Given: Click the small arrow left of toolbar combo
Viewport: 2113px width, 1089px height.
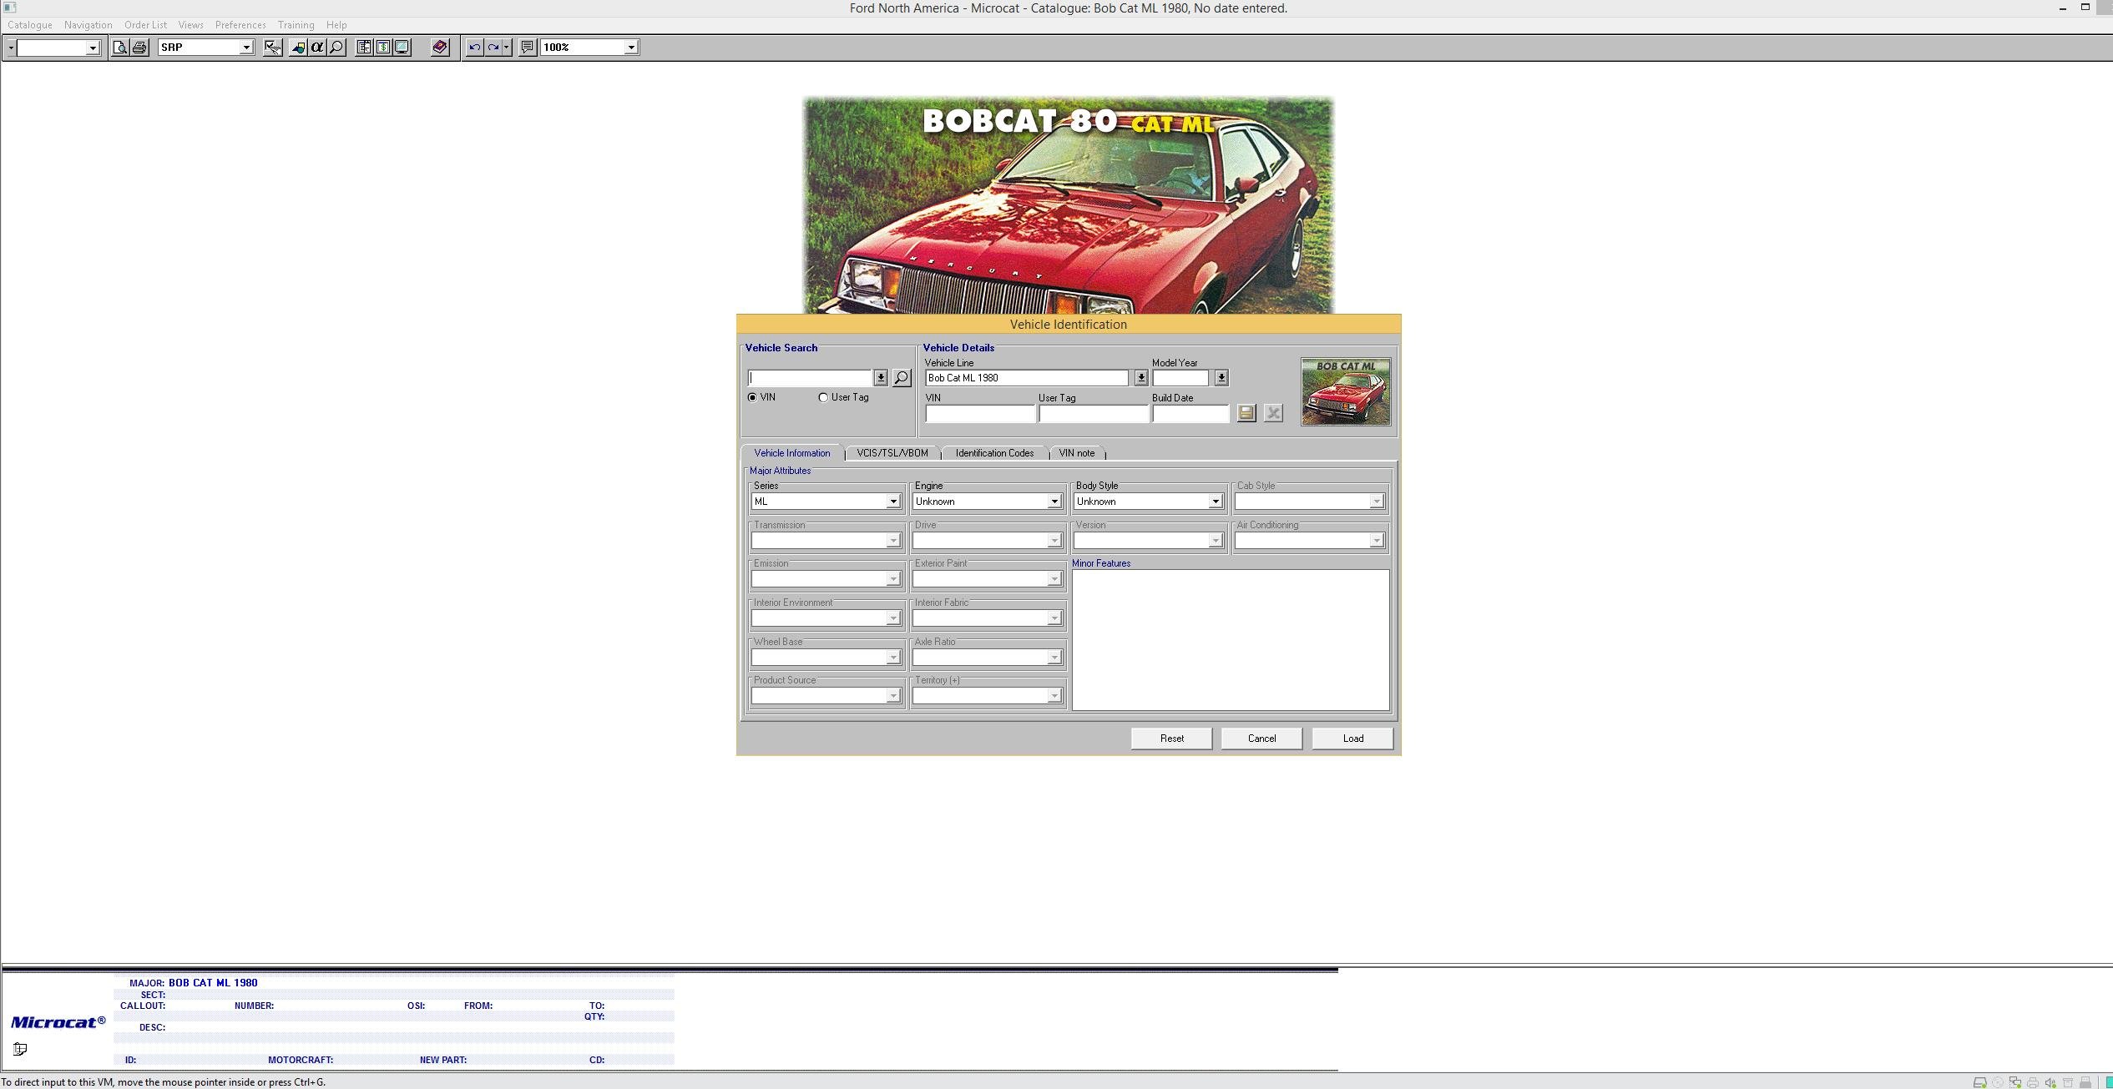Looking at the screenshot, I should pos(11,48).
